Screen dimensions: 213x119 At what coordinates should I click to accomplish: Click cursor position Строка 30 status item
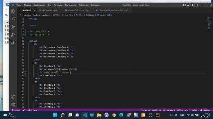[150, 110]
